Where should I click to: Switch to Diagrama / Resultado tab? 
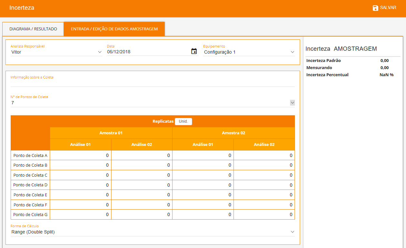coord(33,29)
